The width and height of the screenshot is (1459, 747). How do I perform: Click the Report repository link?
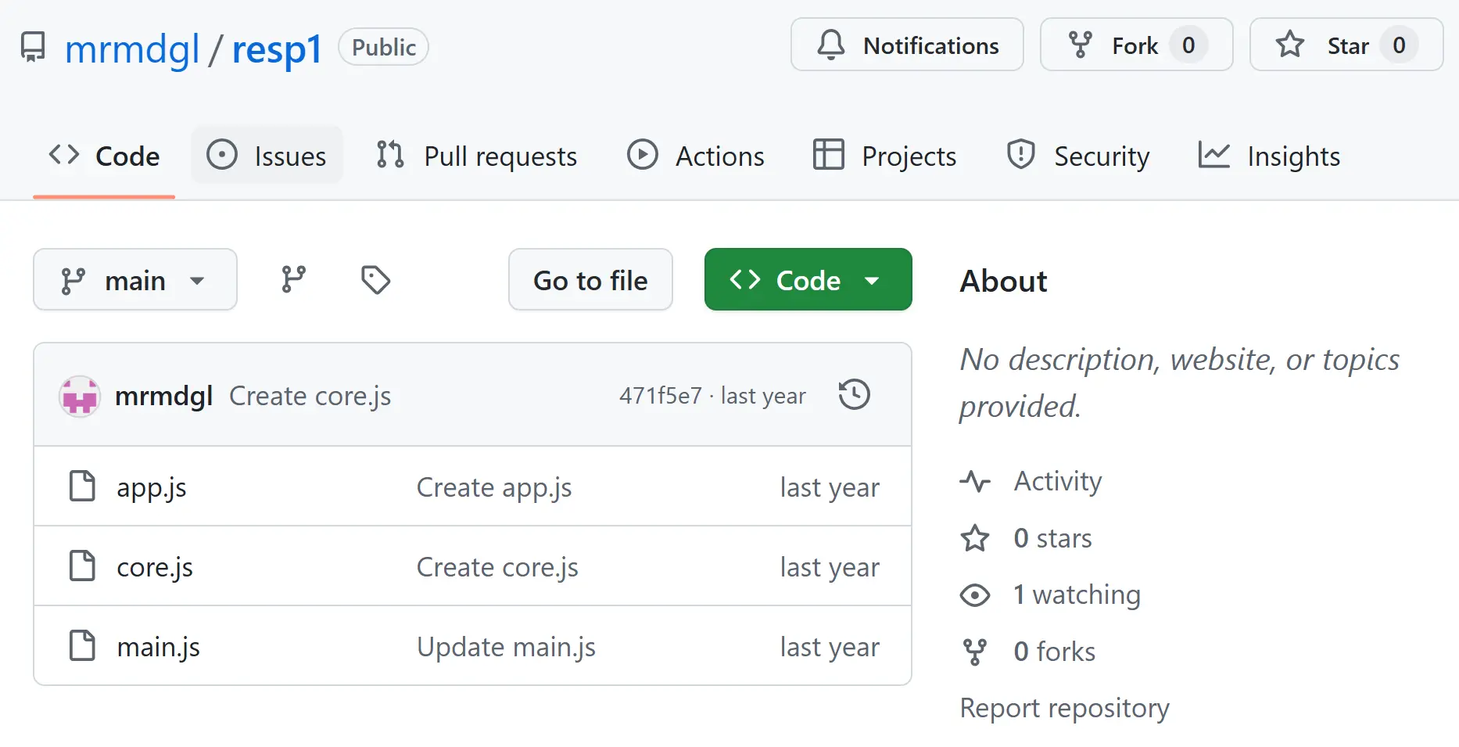(1064, 708)
